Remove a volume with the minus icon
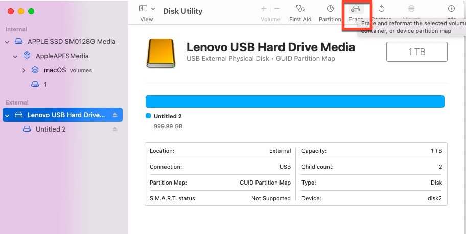Viewport: 466px width, 234px height. coord(277,9)
